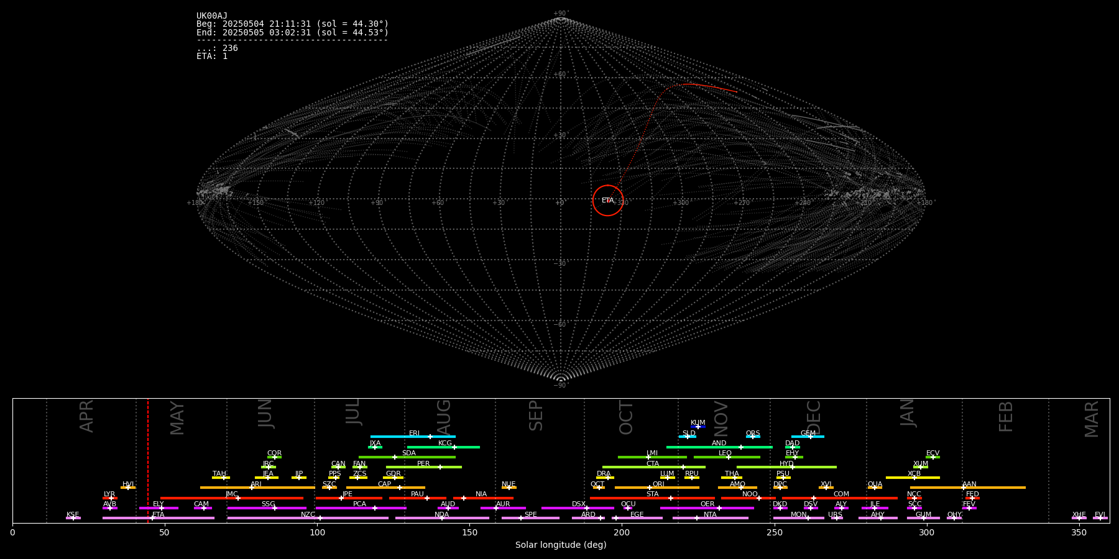This screenshot has height=559, width=1119.
Task: Select the QUA shower bar
Action: (875, 488)
